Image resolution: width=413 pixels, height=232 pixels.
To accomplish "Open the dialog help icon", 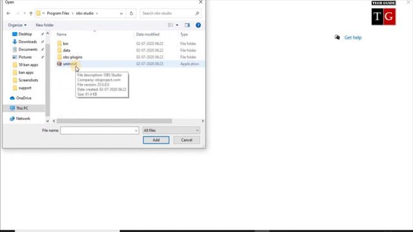I will (x=198, y=25).
